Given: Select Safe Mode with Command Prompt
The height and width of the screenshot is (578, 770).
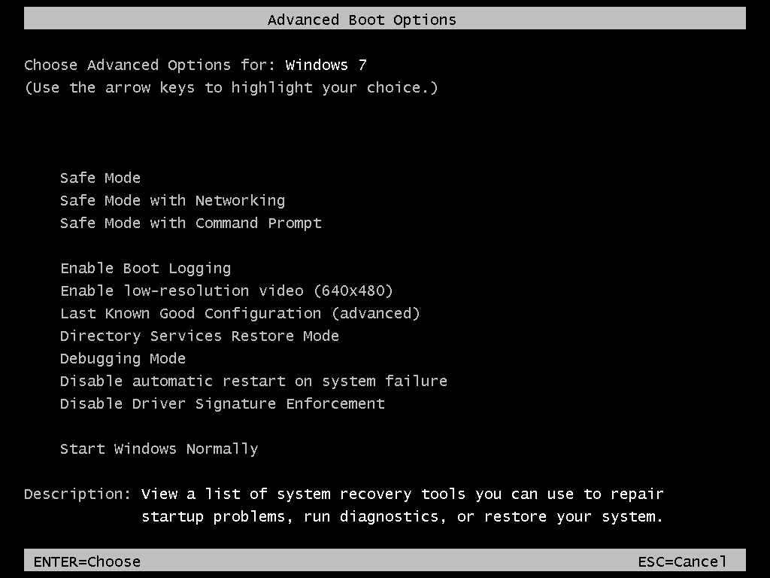Looking at the screenshot, I should pyautogui.click(x=190, y=223).
